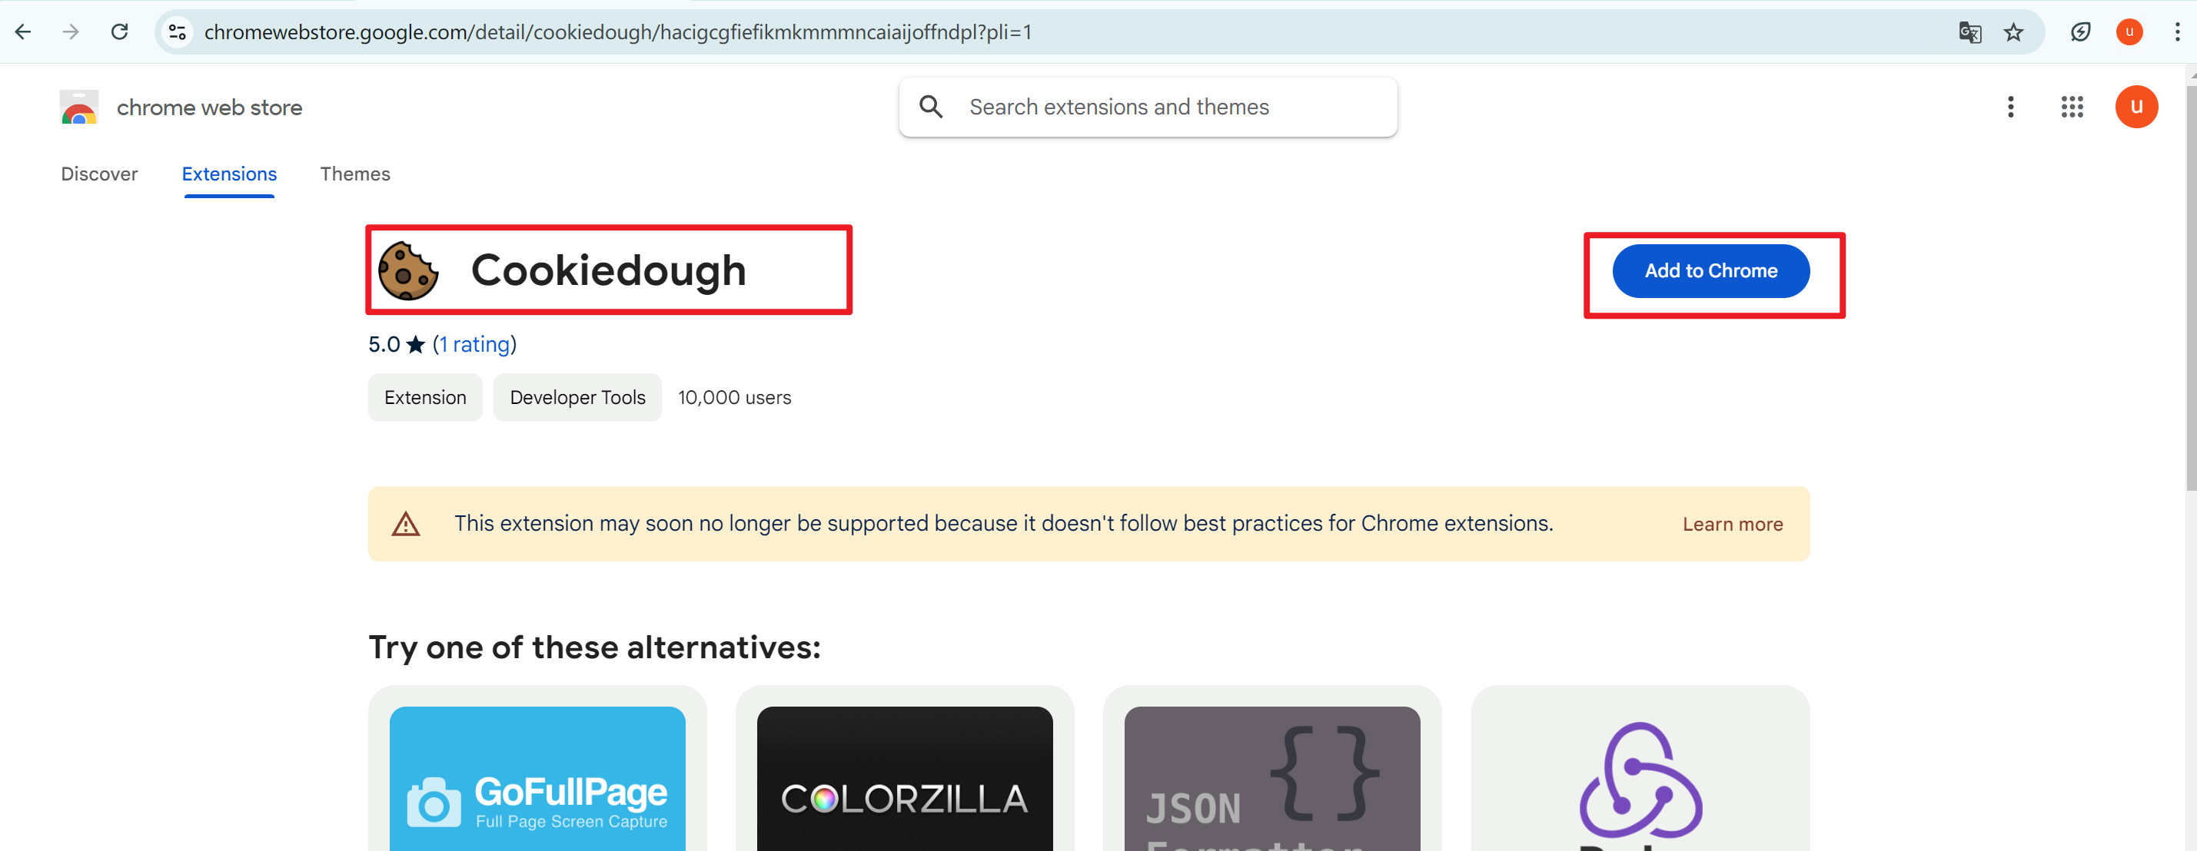
Task: Open Chrome Web Store more options menu
Action: pos(2010,107)
